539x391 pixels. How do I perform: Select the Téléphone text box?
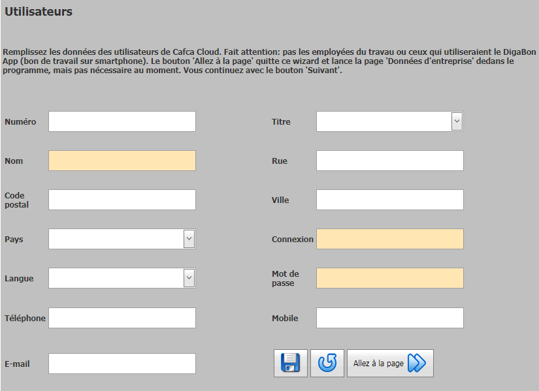[x=122, y=318]
